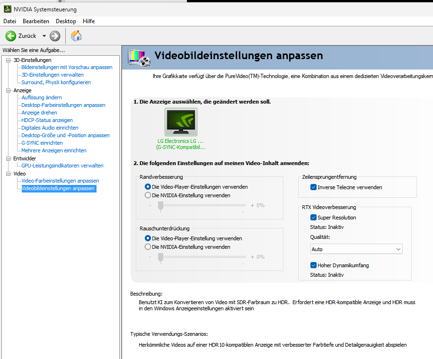Click the Entwickler tree label
Viewport: 433px width, 359px height.
click(x=25, y=158)
